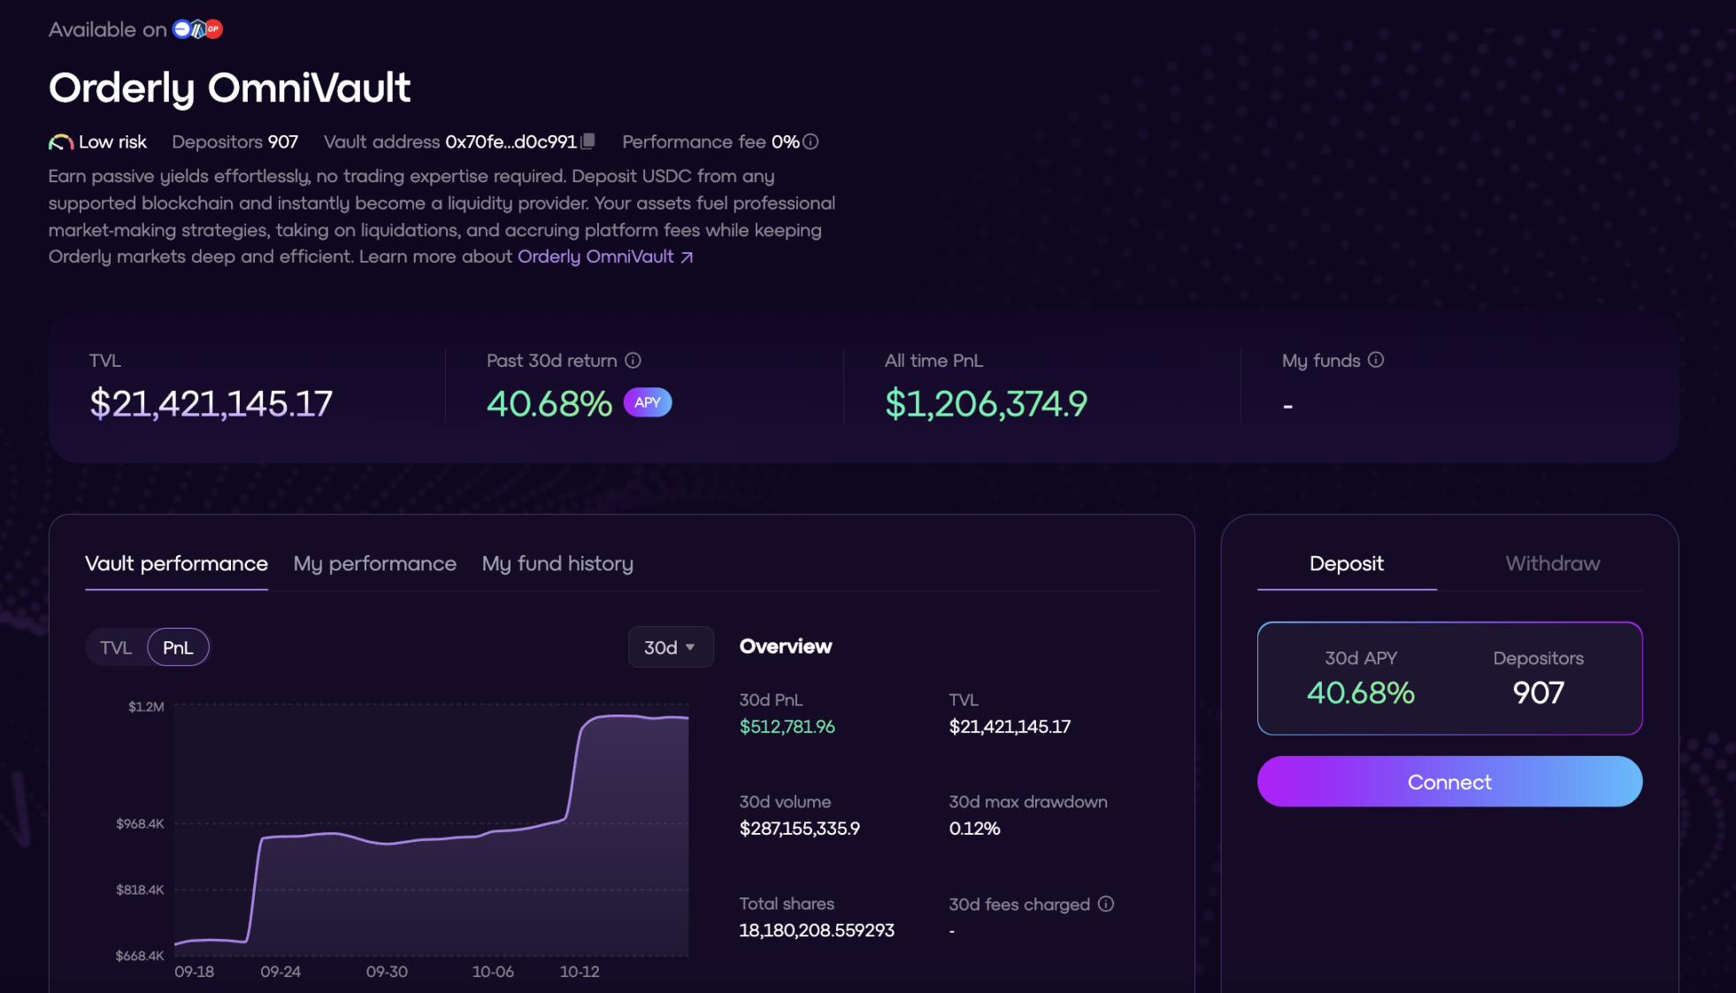Click the APY badge next to 40.68%
Image resolution: width=1736 pixels, height=993 pixels.
pyautogui.click(x=648, y=403)
